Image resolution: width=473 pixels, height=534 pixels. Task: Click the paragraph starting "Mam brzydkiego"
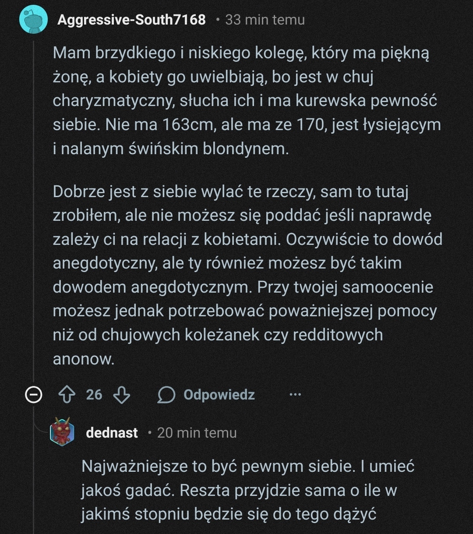[245, 101]
